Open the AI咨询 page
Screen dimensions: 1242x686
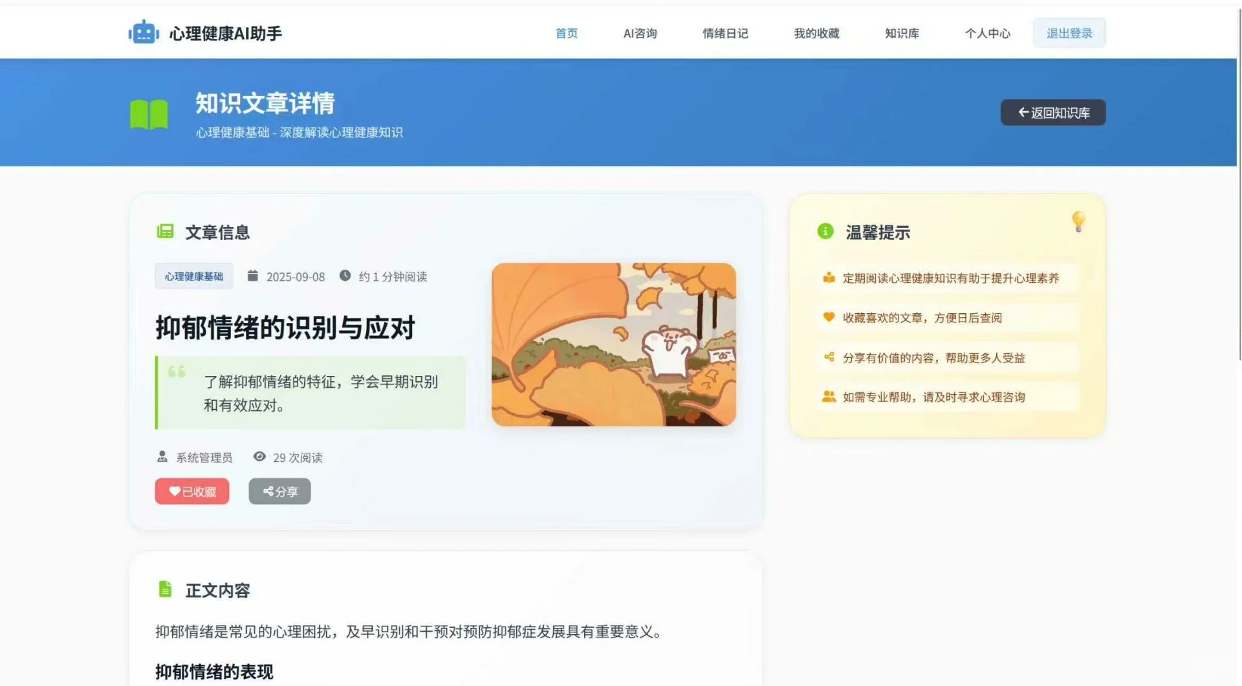click(x=639, y=33)
